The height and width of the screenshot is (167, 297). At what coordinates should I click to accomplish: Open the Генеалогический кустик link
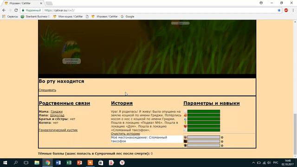tap(58, 130)
